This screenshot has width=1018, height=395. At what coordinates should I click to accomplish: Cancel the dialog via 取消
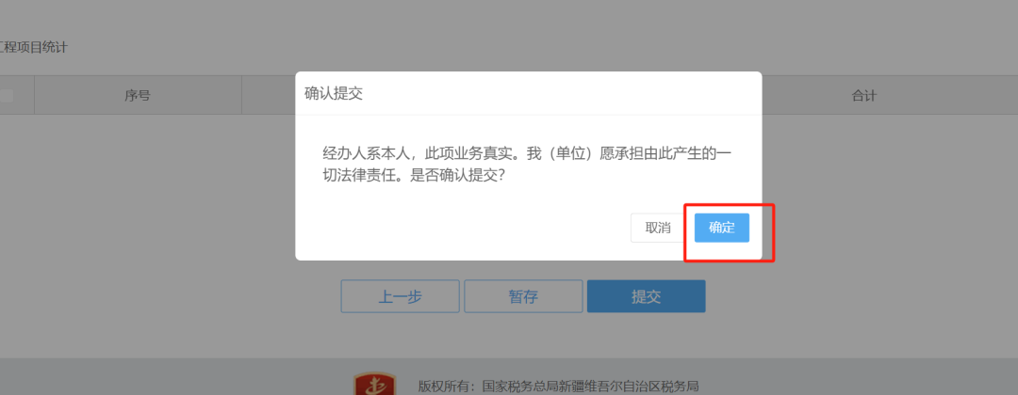tap(658, 228)
